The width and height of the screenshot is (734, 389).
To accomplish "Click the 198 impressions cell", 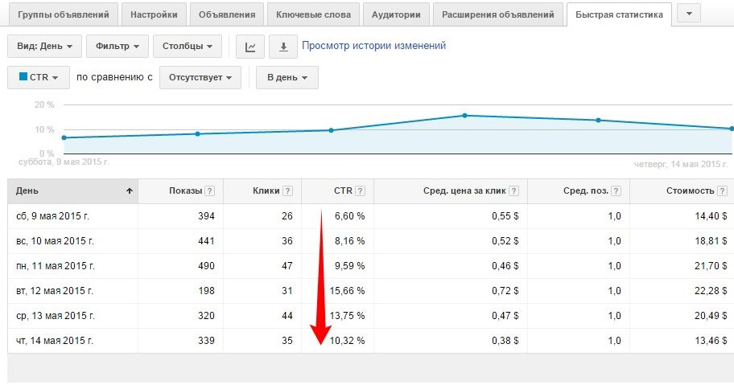I will [206, 291].
